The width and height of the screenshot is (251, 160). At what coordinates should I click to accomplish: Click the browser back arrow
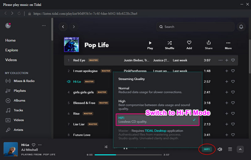6,13
